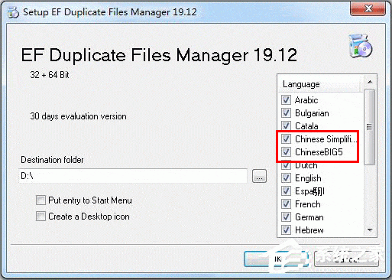392x280 pixels.
Task: Select the English language name
Action: 308,178
